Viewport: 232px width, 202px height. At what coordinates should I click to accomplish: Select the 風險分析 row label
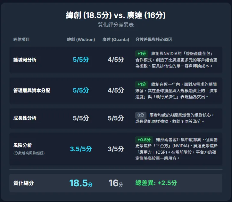[22, 145]
